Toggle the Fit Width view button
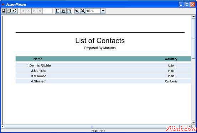 (69, 11)
